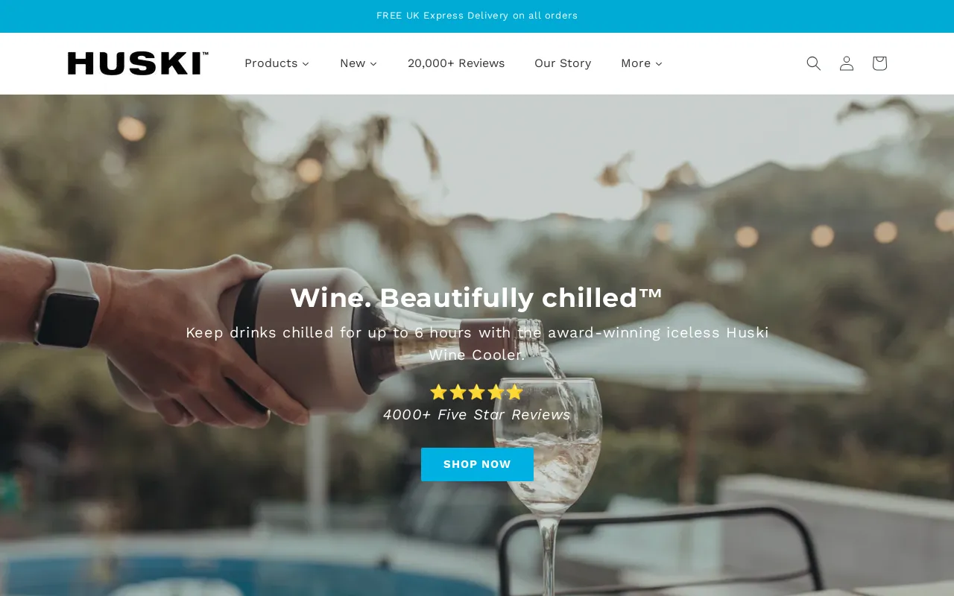Viewport: 954px width, 596px height.
Task: Open the shopping cart icon
Action: pos(879,63)
